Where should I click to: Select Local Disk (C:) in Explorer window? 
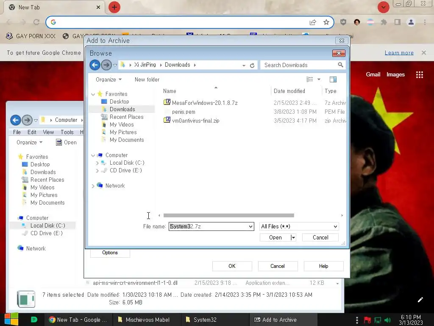pos(47,226)
